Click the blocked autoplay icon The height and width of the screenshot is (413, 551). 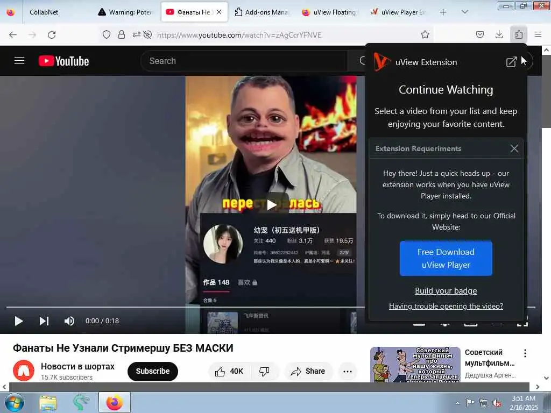[x=147, y=34]
